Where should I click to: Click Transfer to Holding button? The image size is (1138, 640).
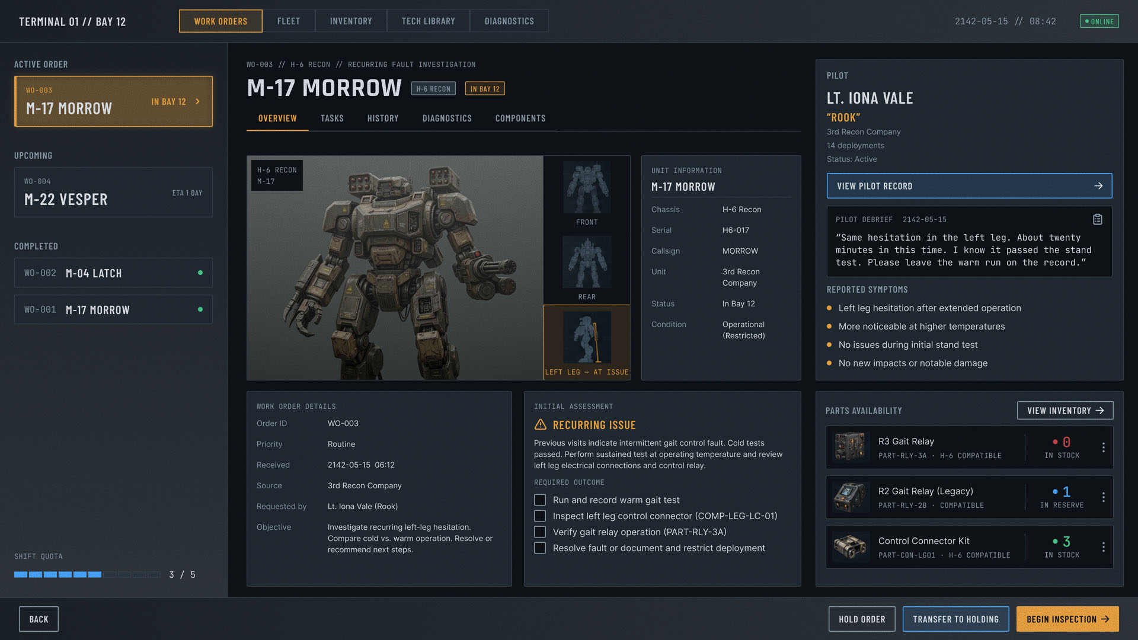point(955,619)
